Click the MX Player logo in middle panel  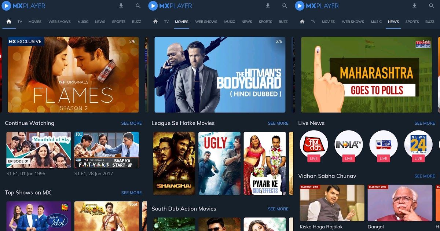(170, 6)
